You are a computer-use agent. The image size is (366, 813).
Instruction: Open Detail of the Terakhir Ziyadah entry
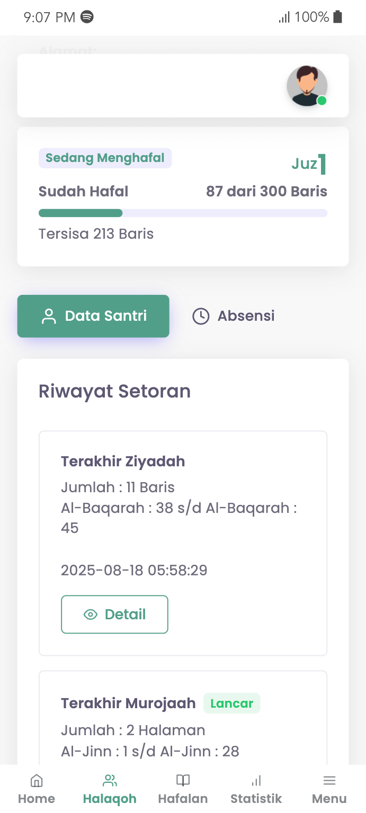[114, 614]
